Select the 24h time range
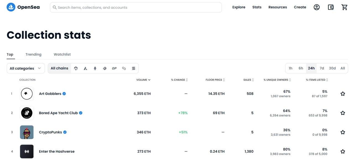This screenshot has height=162, width=354. point(311,68)
